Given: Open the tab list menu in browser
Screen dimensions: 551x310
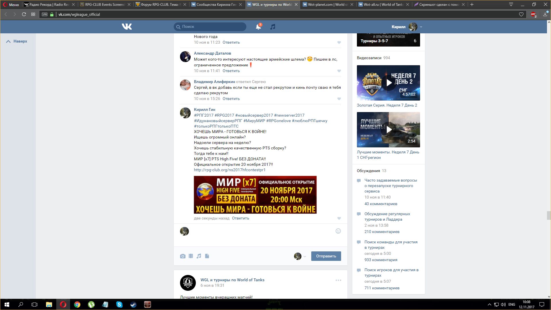Looking at the screenshot, I should coord(511,5).
